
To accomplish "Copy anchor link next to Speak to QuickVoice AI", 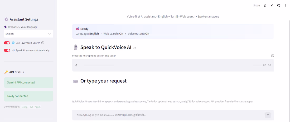I will coord(134,48).
